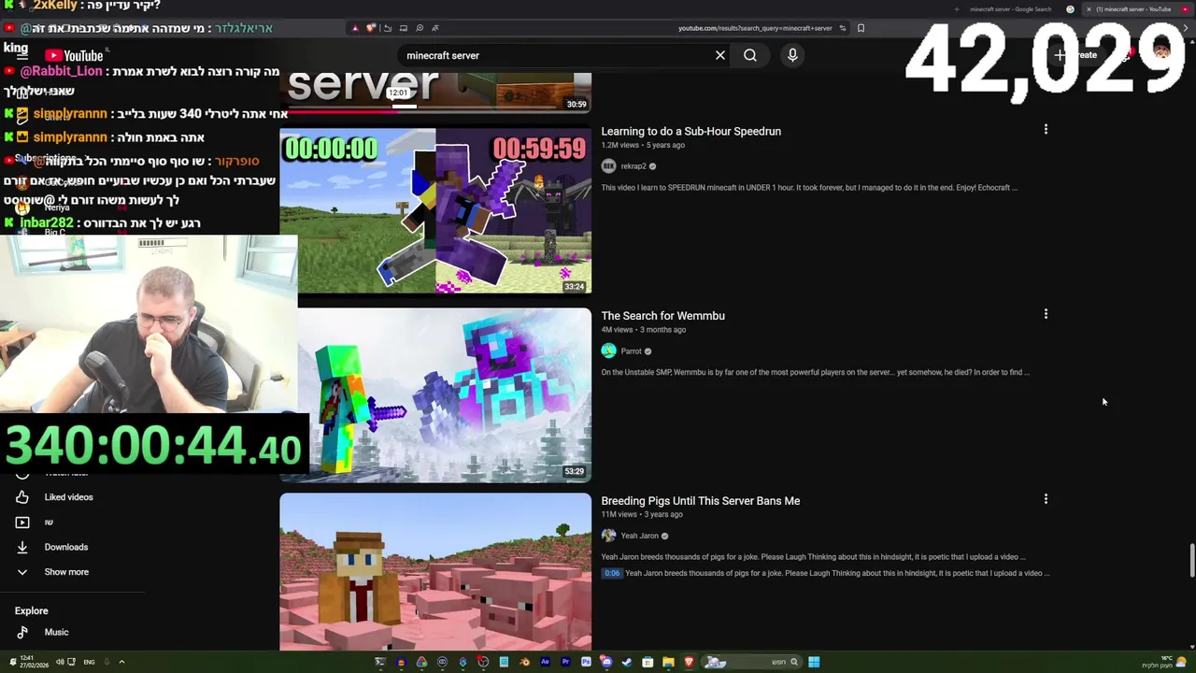Click the Yeah Jaron channel avatar
This screenshot has width=1196, height=673.
tap(608, 536)
